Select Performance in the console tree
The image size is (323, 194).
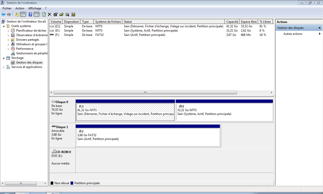(x=25, y=49)
